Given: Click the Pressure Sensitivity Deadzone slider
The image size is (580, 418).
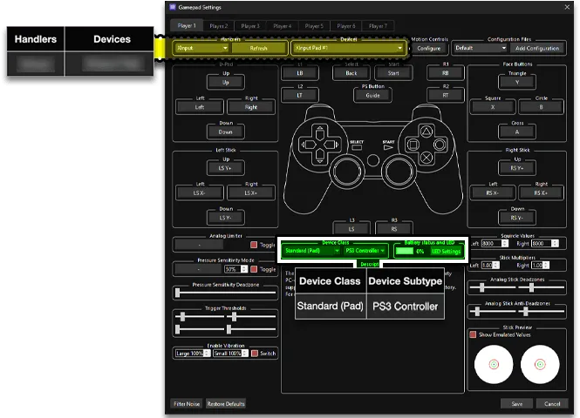Looking at the screenshot, I should tap(226, 293).
